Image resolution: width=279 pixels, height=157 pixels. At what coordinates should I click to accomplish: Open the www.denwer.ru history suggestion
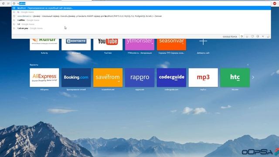pyautogui.click(x=141, y=16)
